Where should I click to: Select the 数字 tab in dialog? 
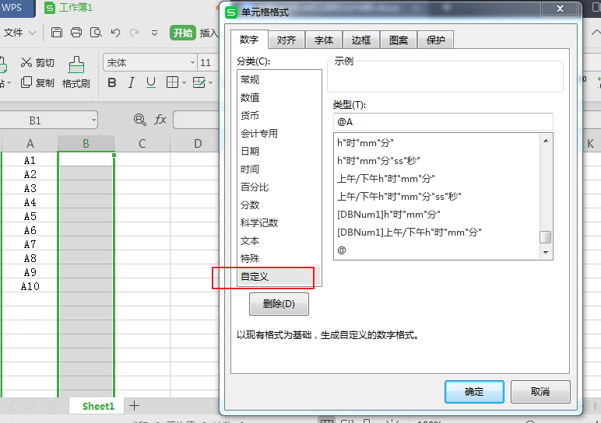pos(249,40)
